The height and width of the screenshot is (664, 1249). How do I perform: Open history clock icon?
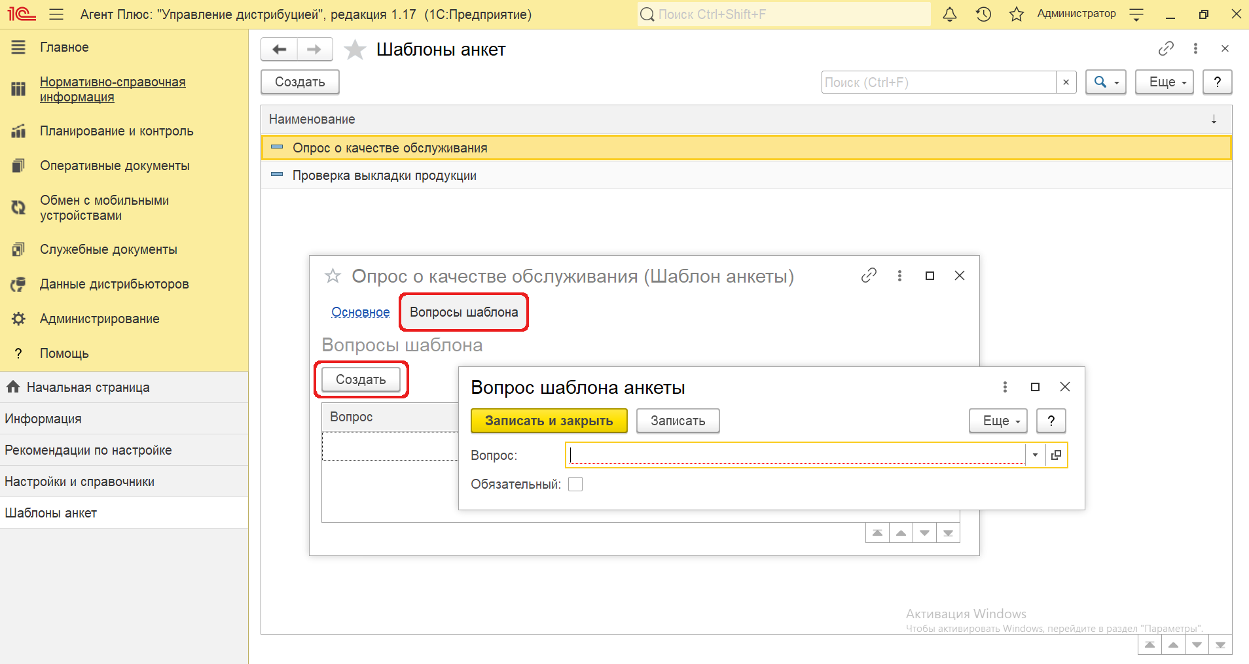coord(983,14)
